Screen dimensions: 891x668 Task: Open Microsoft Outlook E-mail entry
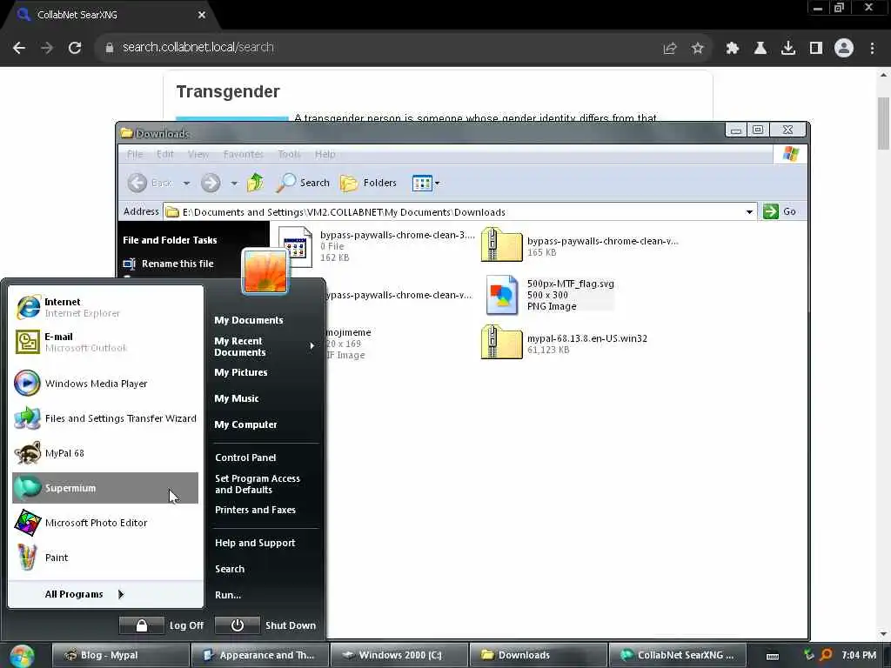(x=105, y=342)
